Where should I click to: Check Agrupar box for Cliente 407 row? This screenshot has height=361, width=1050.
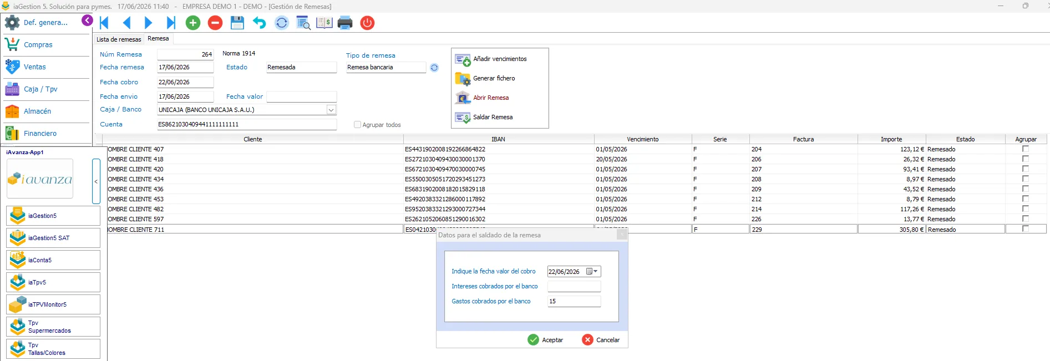pos(1025,149)
